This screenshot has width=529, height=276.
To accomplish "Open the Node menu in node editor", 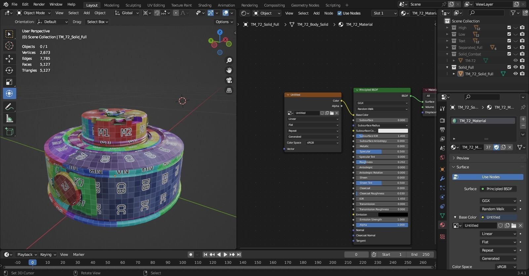I will tap(329, 13).
